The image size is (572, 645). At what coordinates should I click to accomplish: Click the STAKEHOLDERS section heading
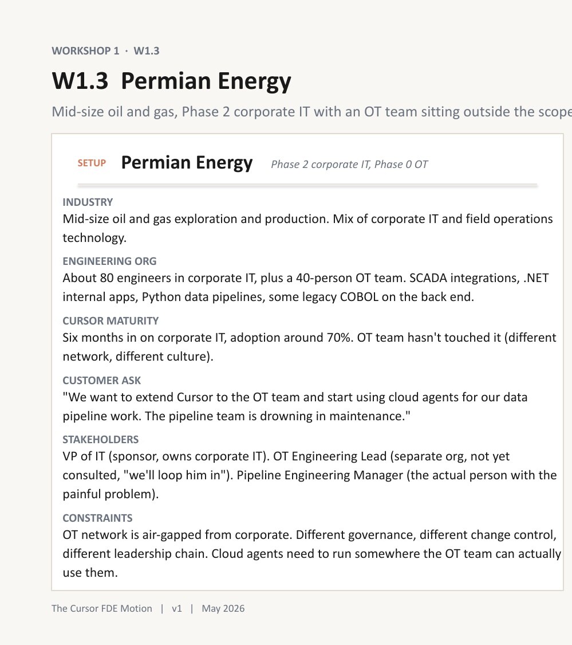(100, 439)
